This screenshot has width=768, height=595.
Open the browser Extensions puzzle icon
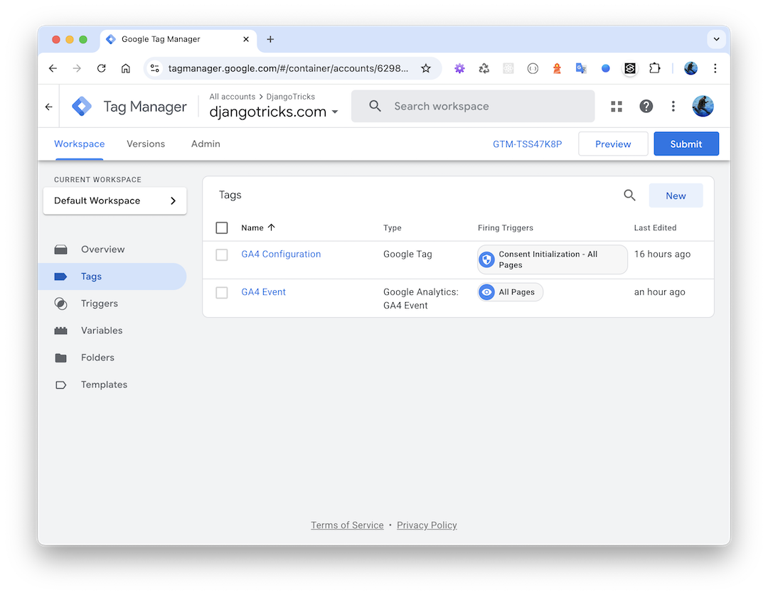[x=655, y=68]
